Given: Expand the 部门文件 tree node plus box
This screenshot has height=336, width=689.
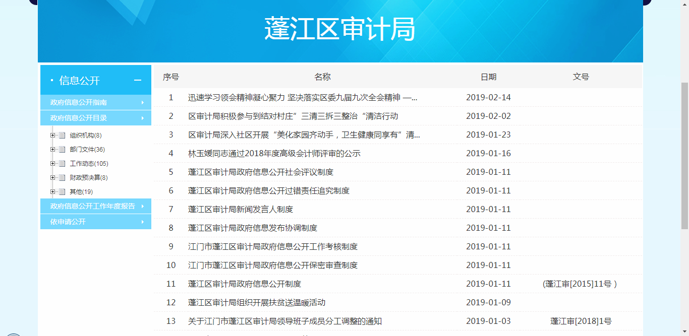Looking at the screenshot, I should [x=52, y=150].
